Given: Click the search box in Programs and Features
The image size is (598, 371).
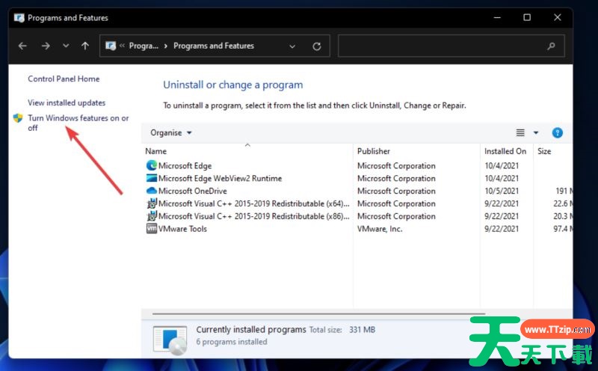Looking at the screenshot, I should (x=451, y=46).
